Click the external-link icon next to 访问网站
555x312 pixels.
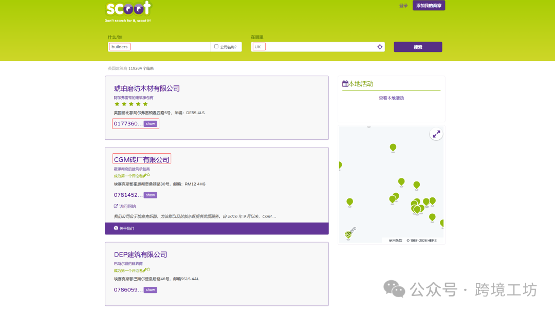pos(116,206)
